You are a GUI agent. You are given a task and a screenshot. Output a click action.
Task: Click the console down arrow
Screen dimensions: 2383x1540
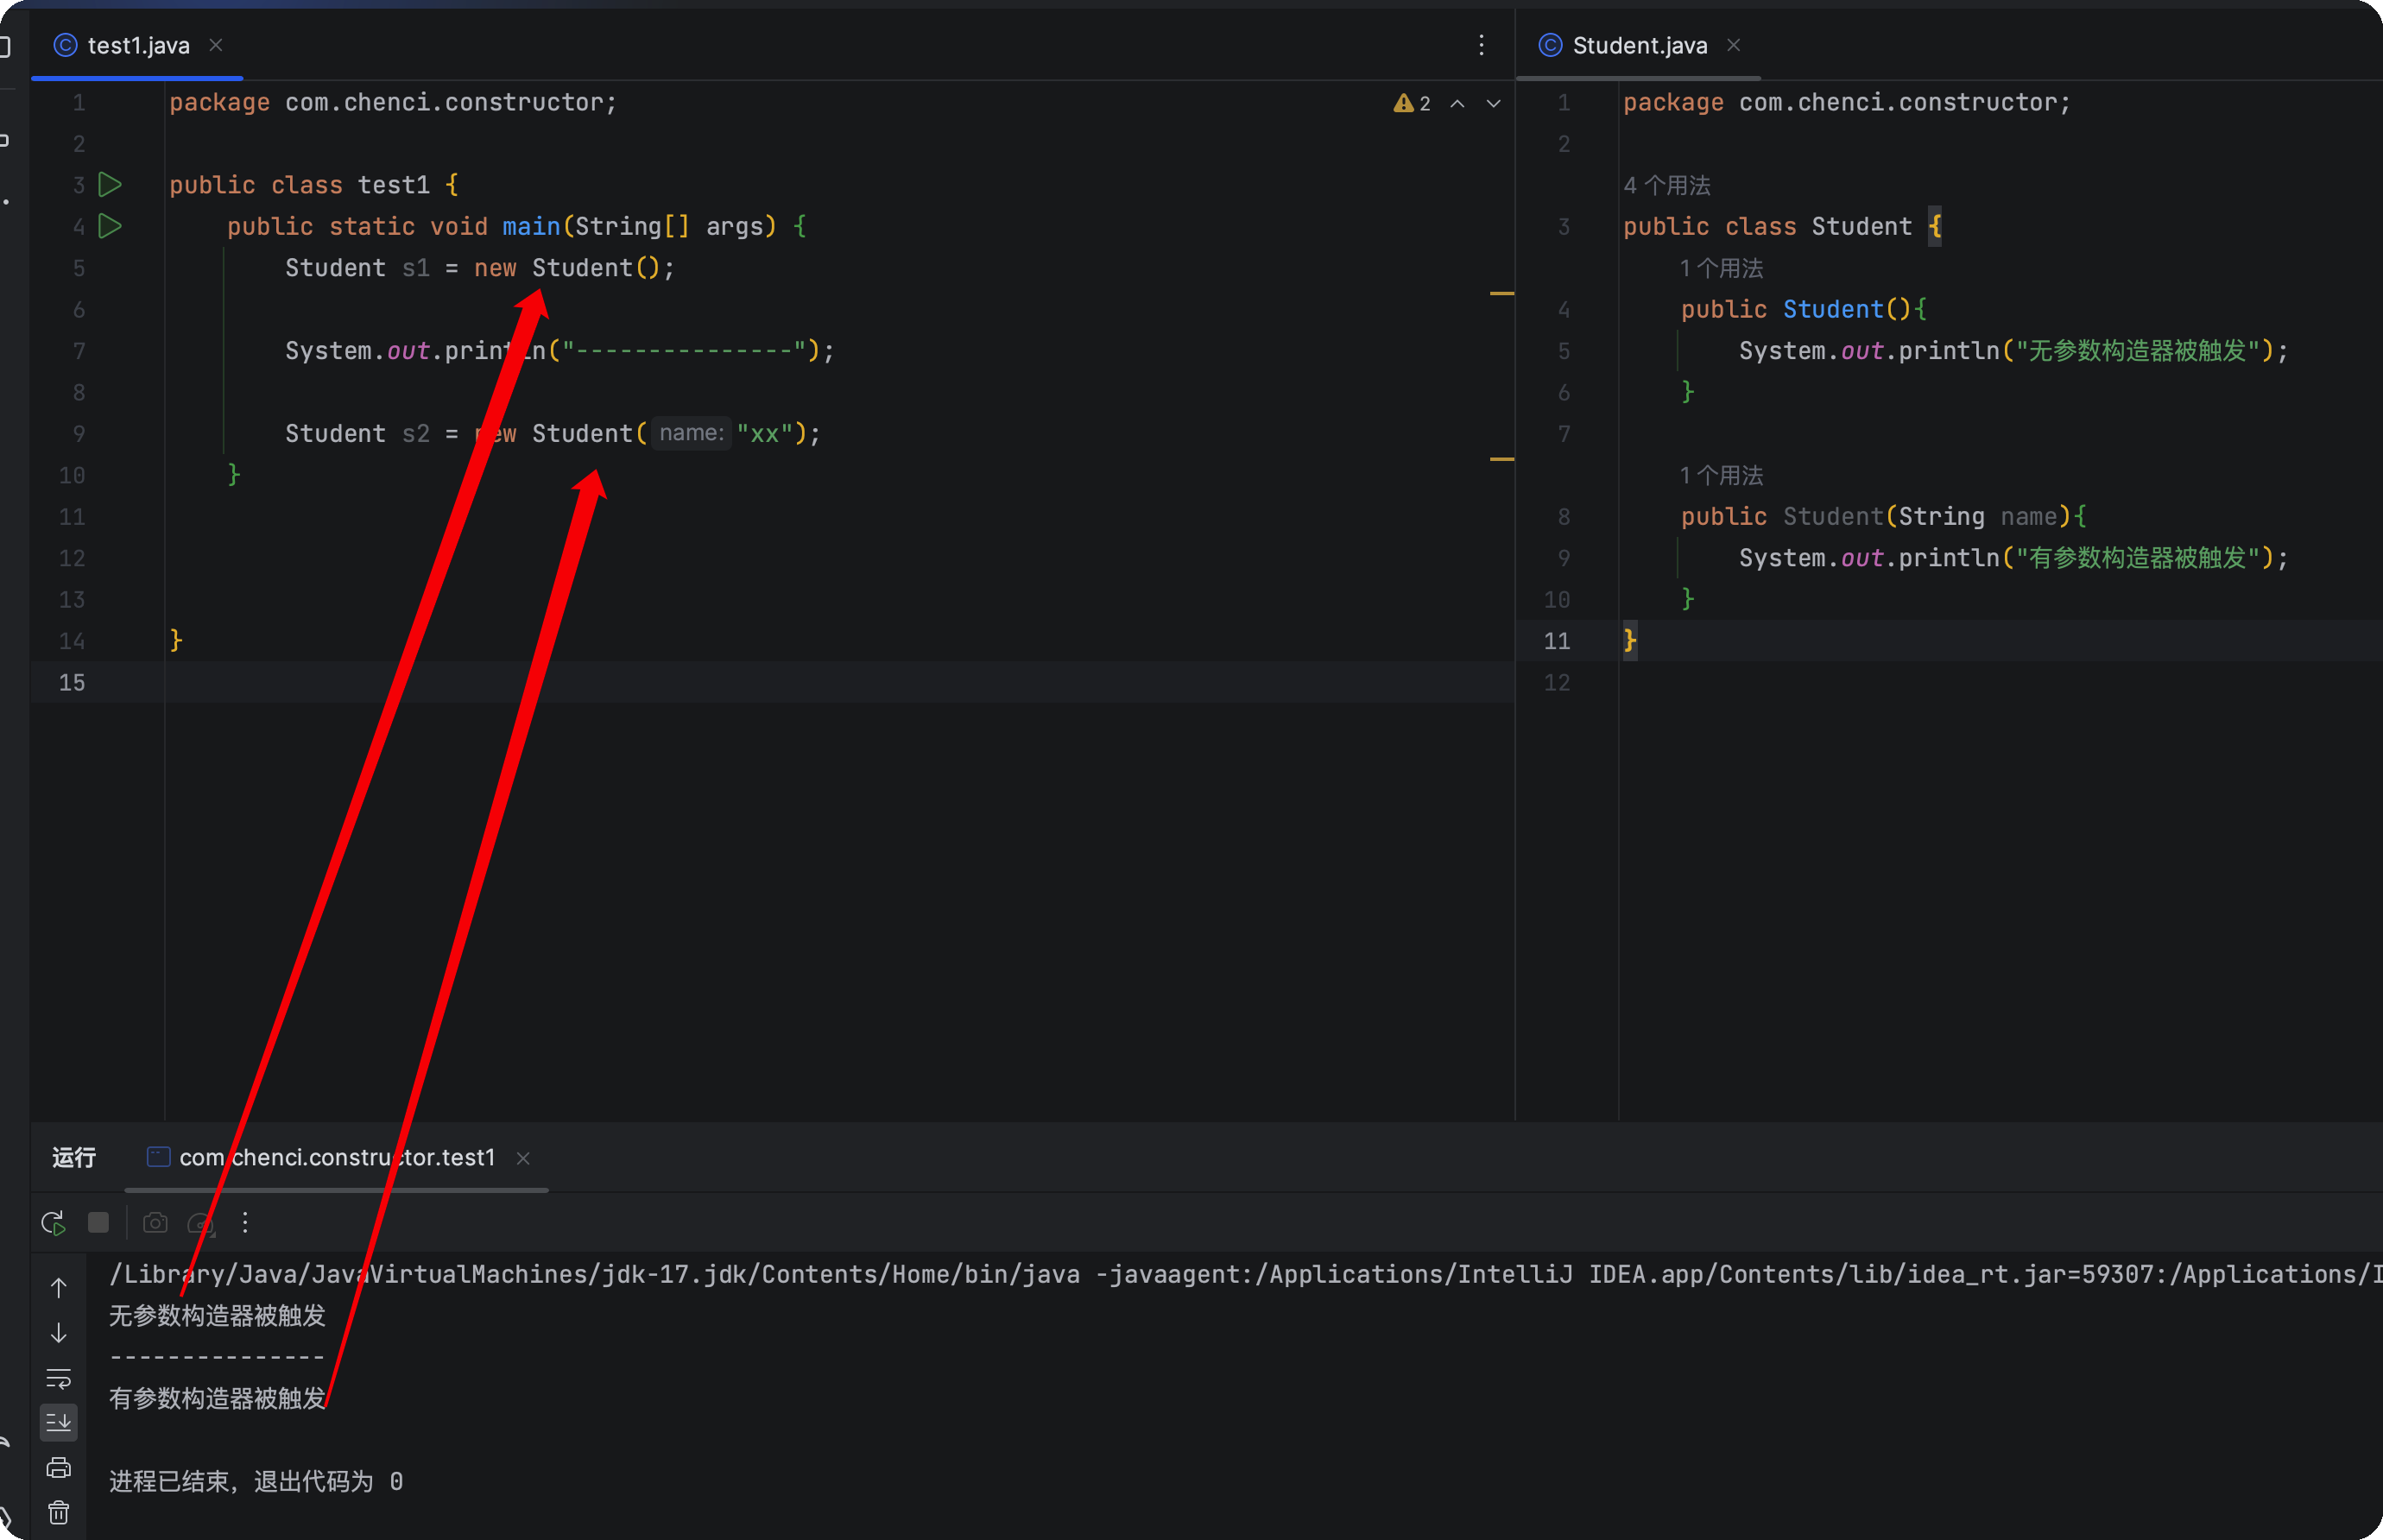click(59, 1333)
